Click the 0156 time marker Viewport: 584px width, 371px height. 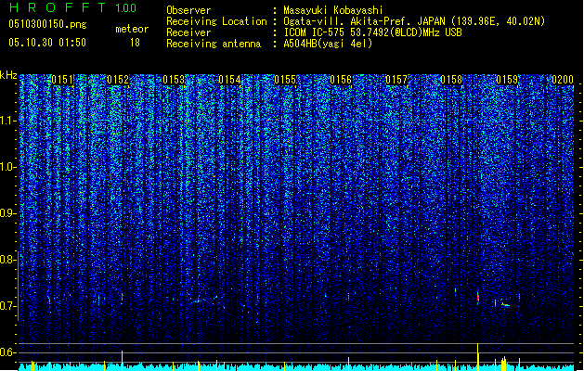point(341,80)
